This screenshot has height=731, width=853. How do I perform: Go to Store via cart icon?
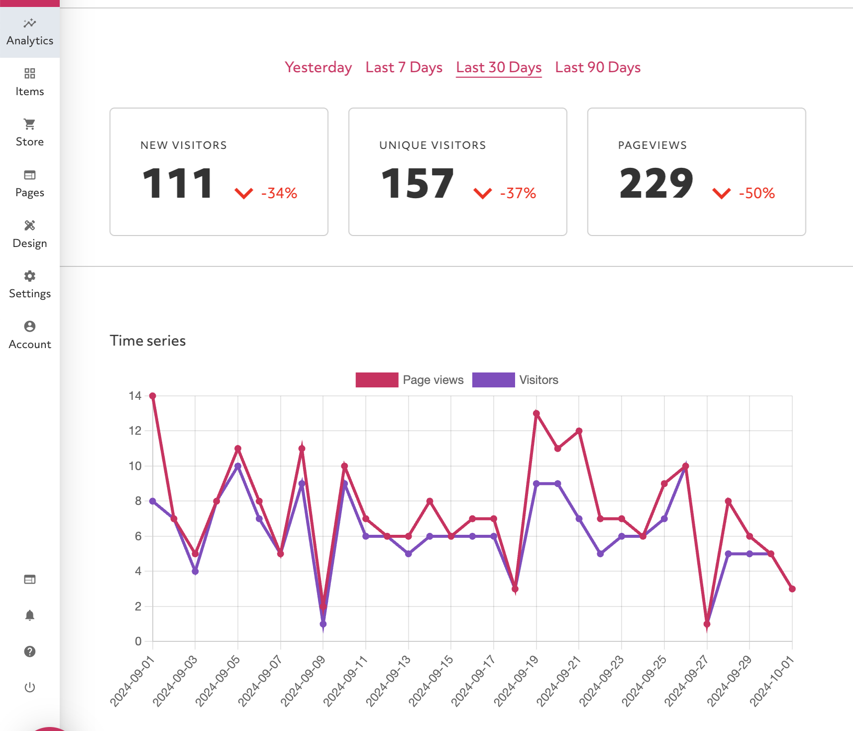tap(30, 124)
